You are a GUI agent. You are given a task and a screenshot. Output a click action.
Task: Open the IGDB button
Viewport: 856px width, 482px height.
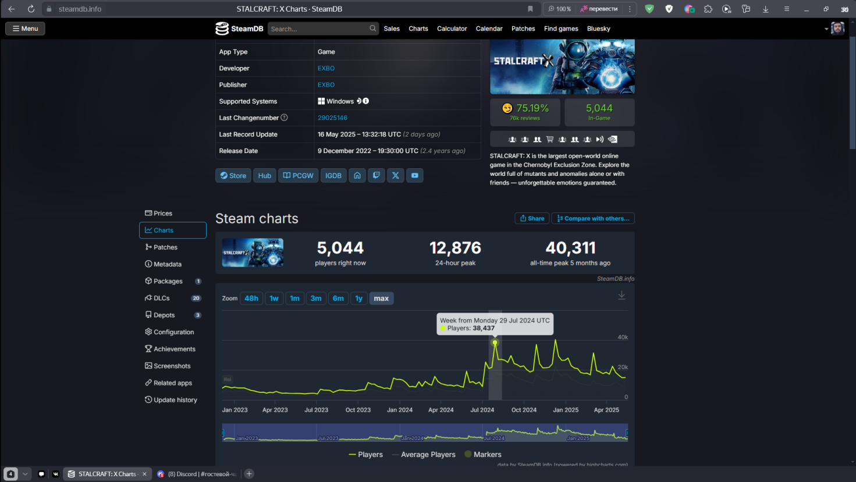[x=333, y=175]
